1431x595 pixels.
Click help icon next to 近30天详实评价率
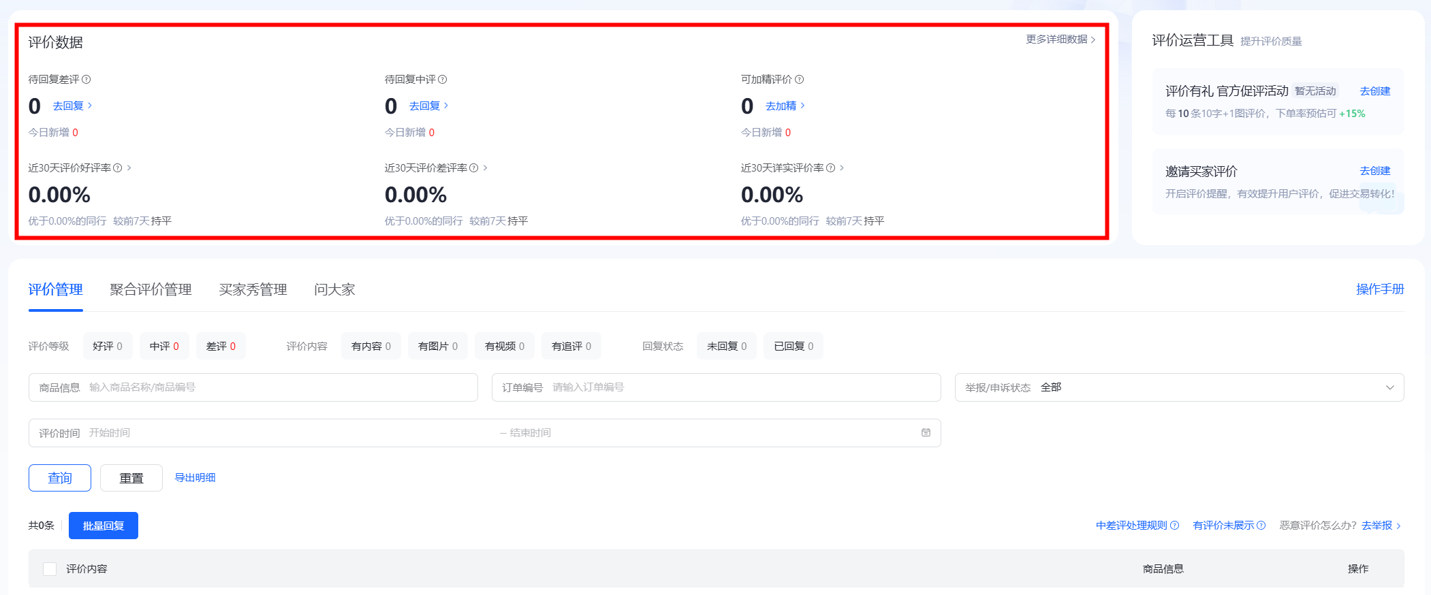click(830, 168)
